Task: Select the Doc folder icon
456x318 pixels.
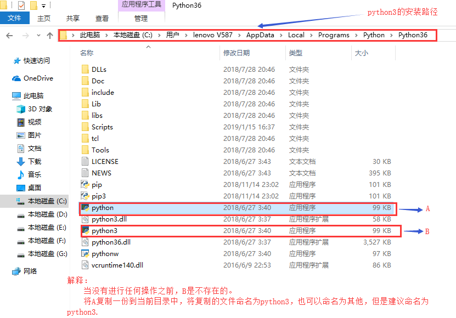Action: pos(85,81)
